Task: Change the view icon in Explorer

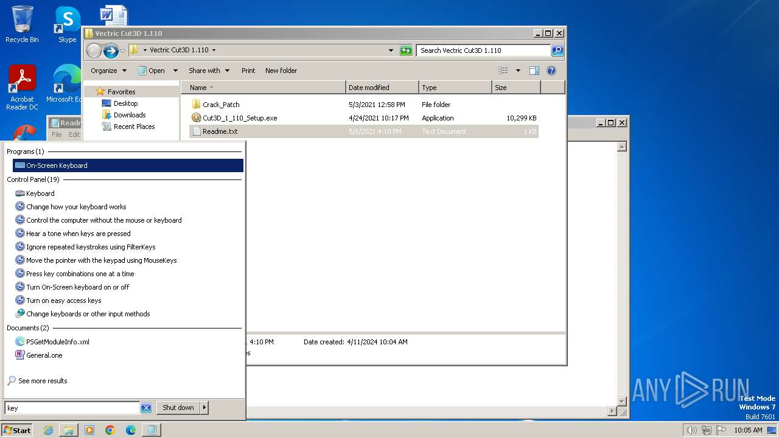Action: point(503,71)
